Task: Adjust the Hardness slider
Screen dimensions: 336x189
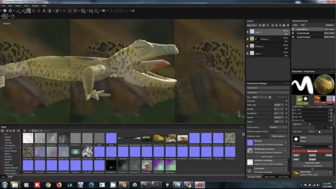Action: click(x=311, y=146)
